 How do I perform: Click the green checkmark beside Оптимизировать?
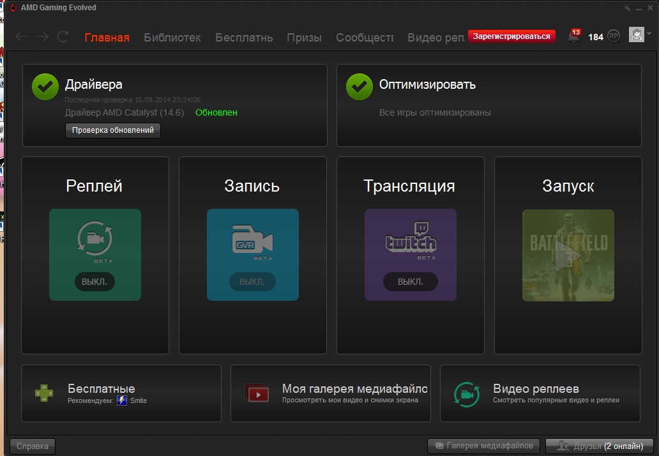[x=359, y=87]
